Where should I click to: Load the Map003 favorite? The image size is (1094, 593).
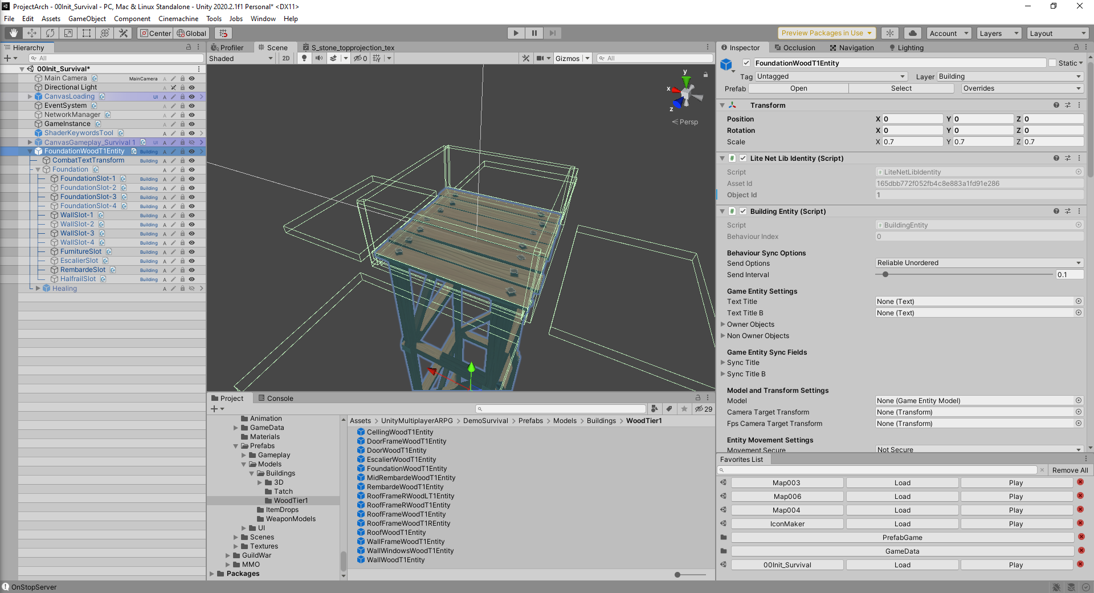click(901, 482)
